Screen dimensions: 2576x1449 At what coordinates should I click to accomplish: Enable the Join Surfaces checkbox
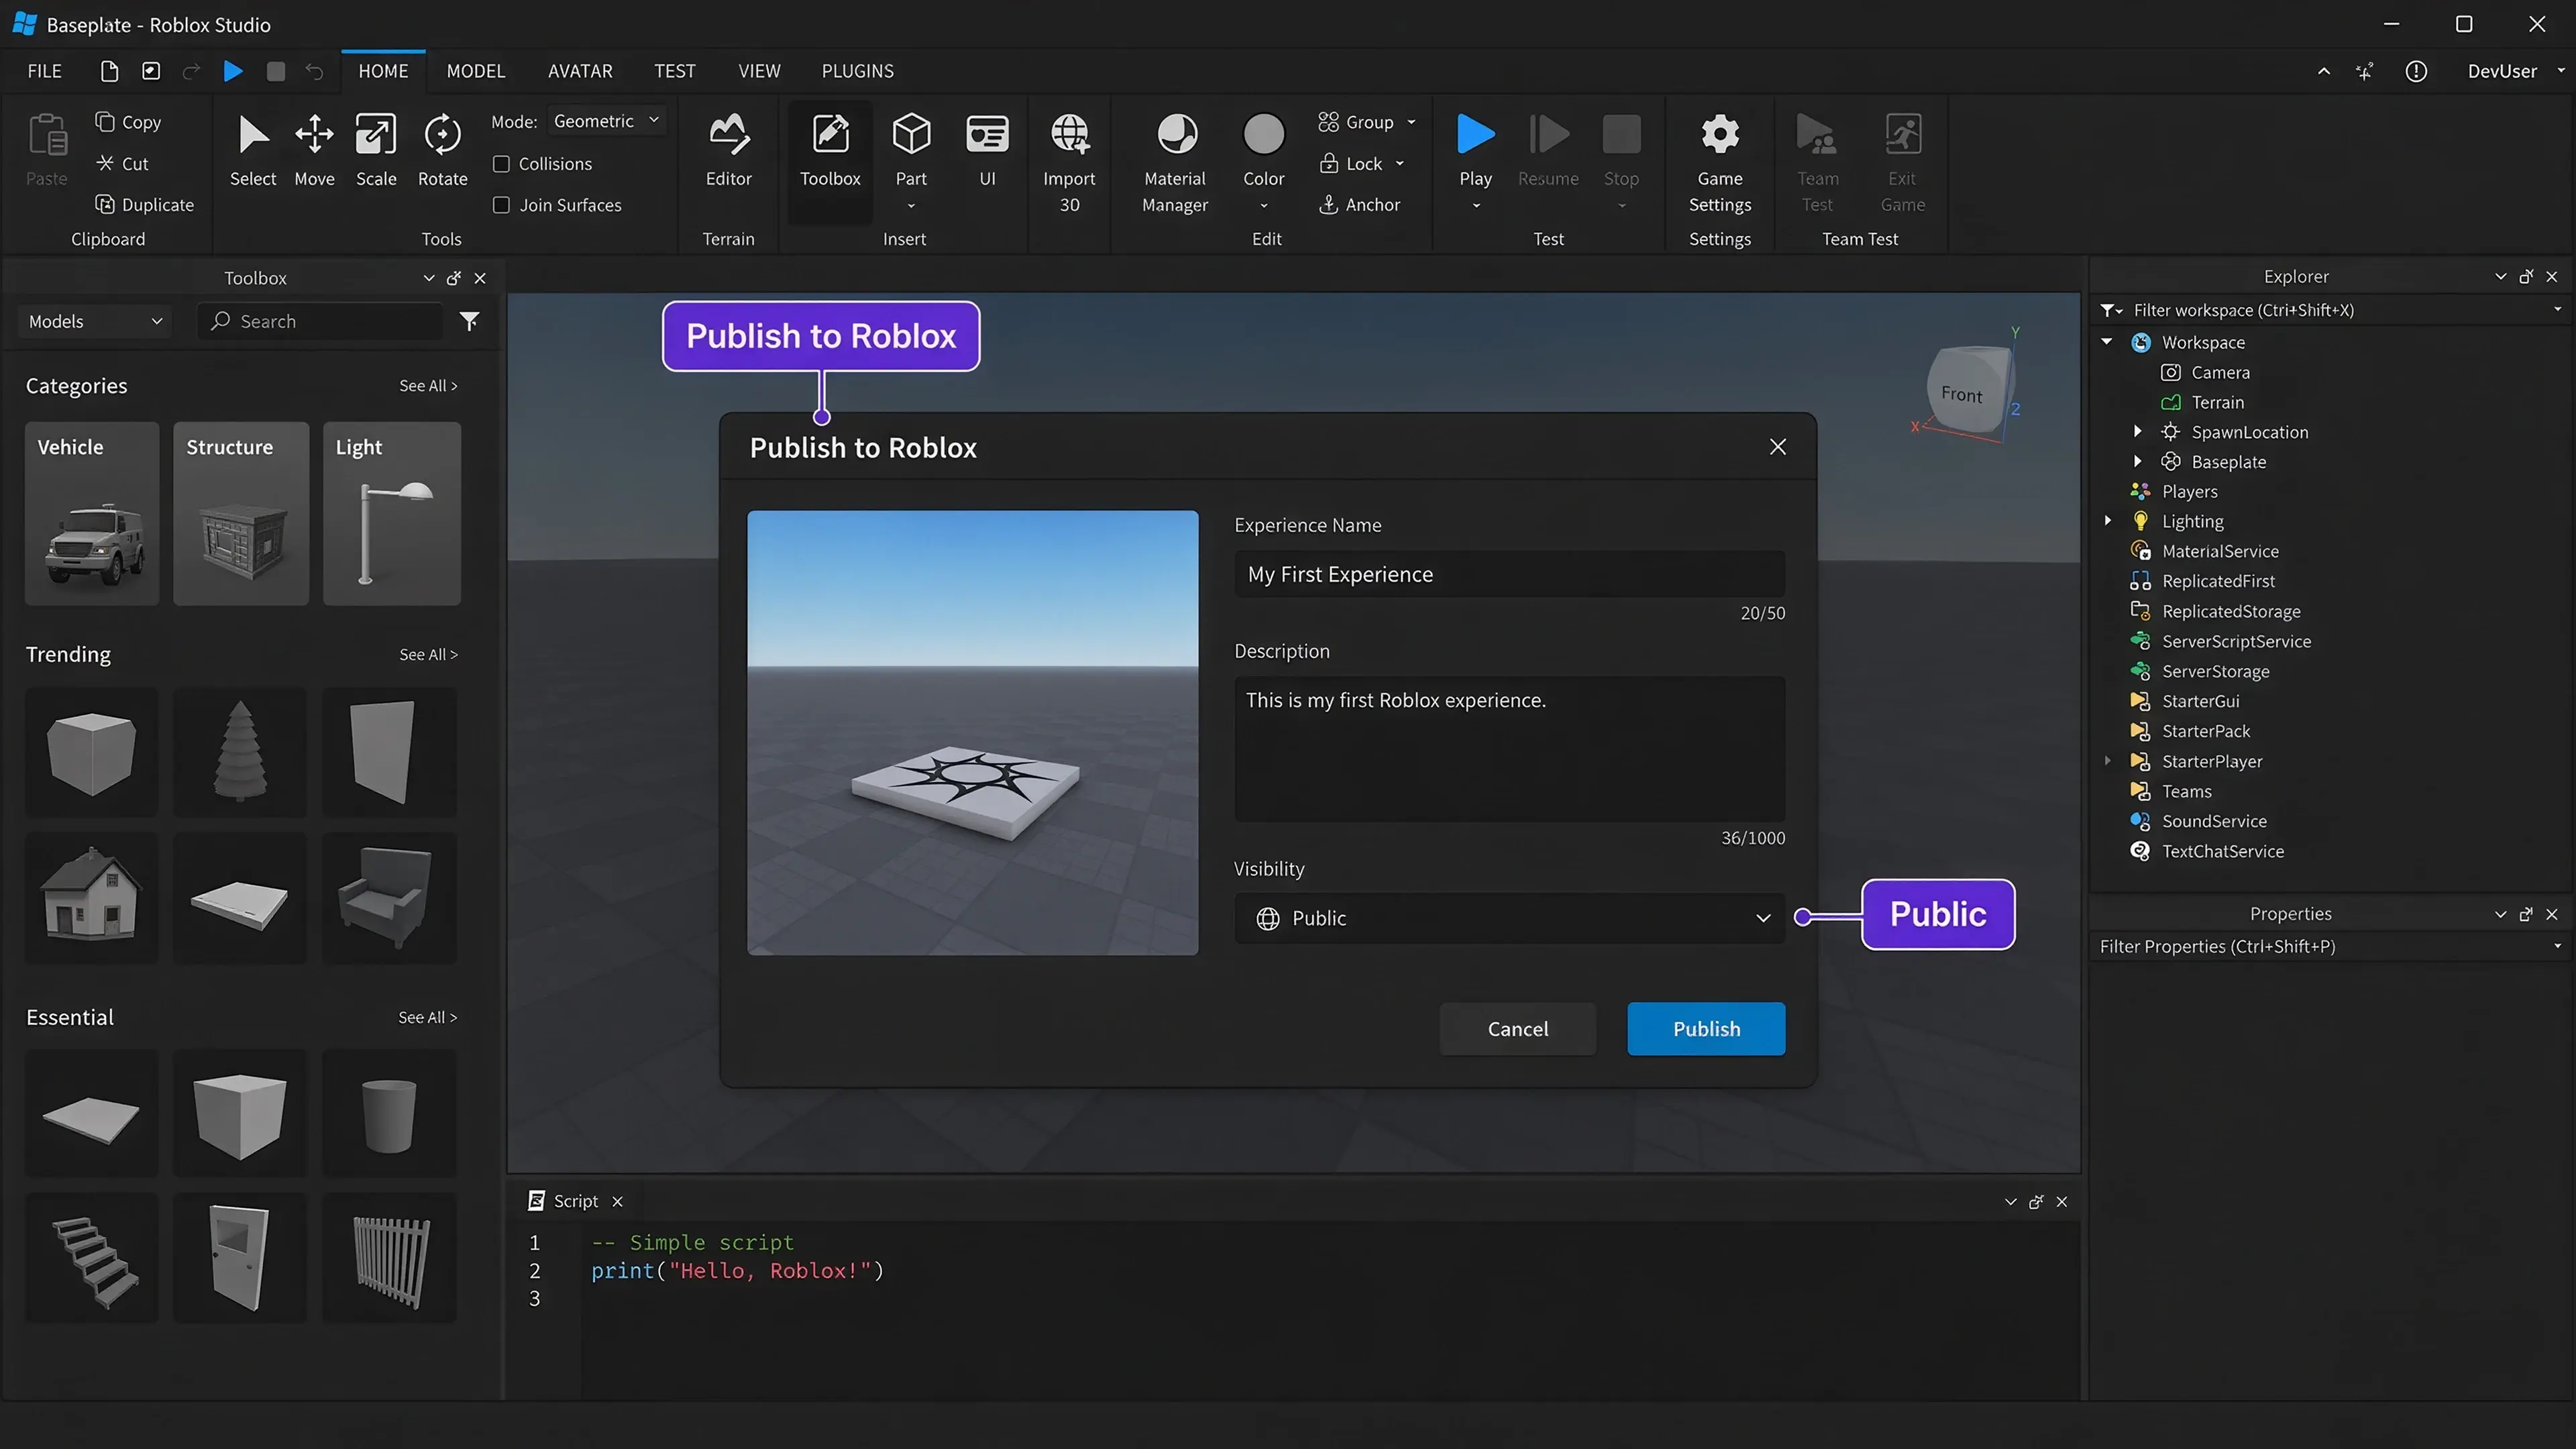coord(501,205)
